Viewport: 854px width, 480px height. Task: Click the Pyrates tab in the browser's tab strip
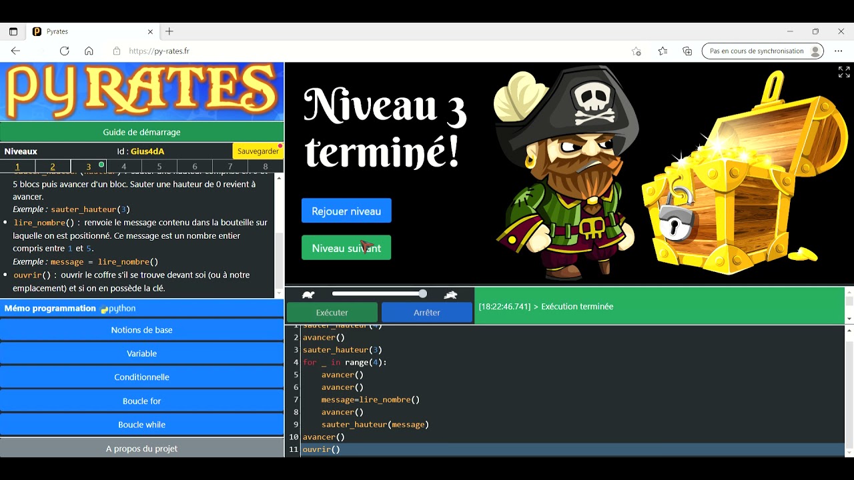(x=93, y=31)
